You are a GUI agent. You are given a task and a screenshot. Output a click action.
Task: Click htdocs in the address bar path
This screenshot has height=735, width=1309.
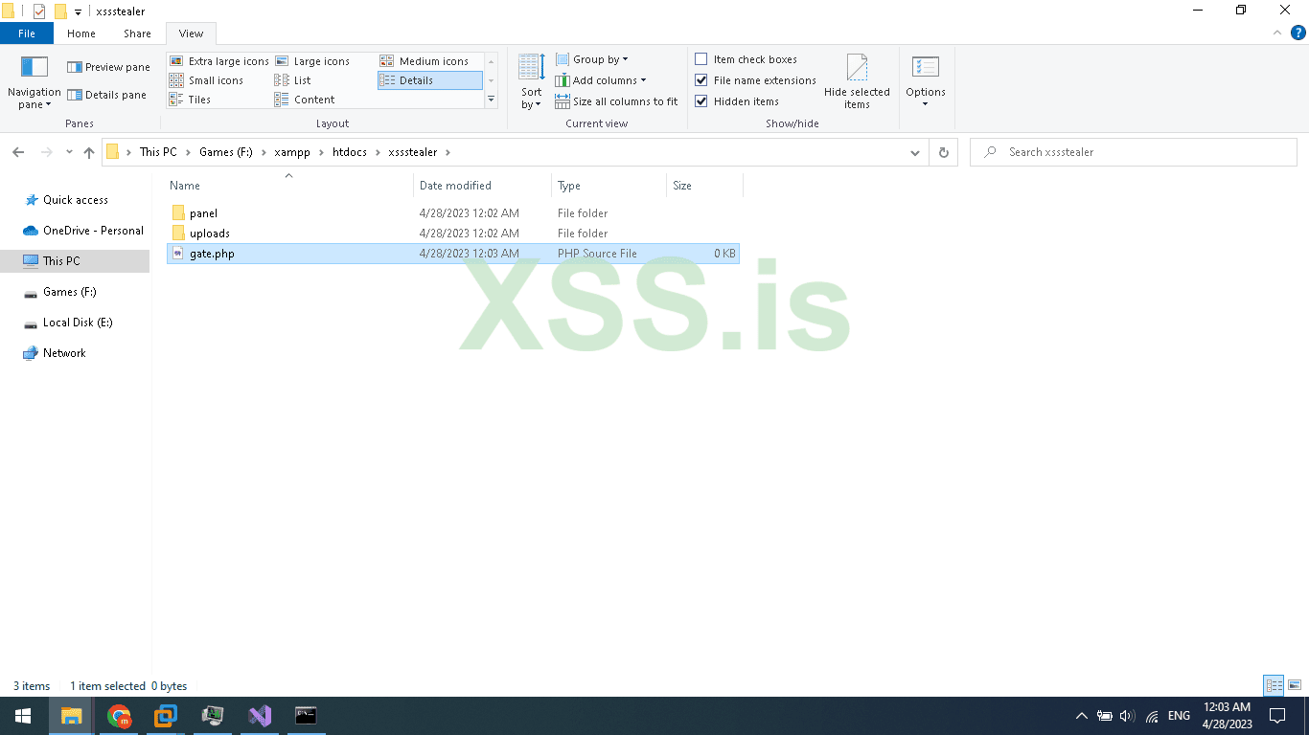(350, 152)
